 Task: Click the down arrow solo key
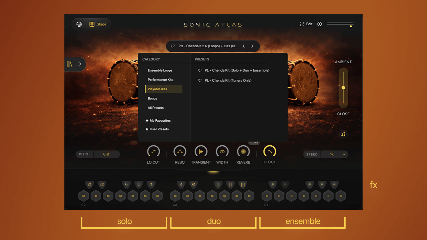tap(139, 184)
